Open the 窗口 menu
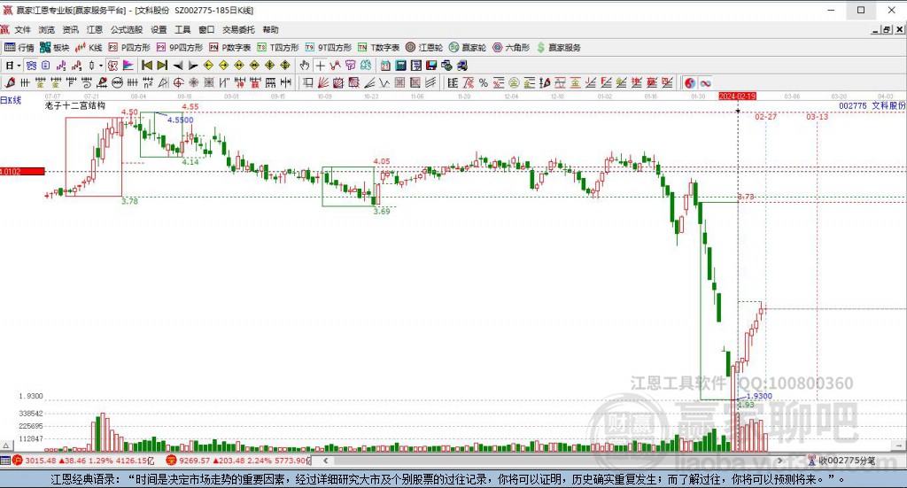The image size is (907, 488). pos(206,29)
